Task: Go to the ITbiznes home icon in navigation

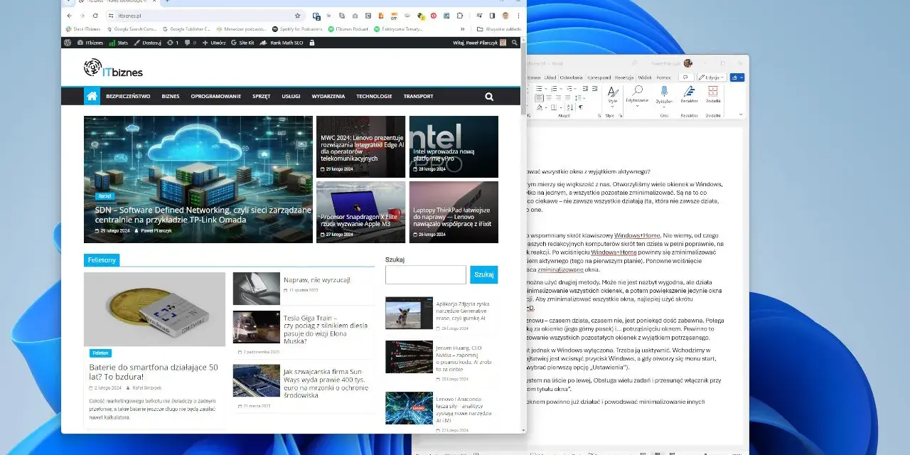Action: point(92,96)
